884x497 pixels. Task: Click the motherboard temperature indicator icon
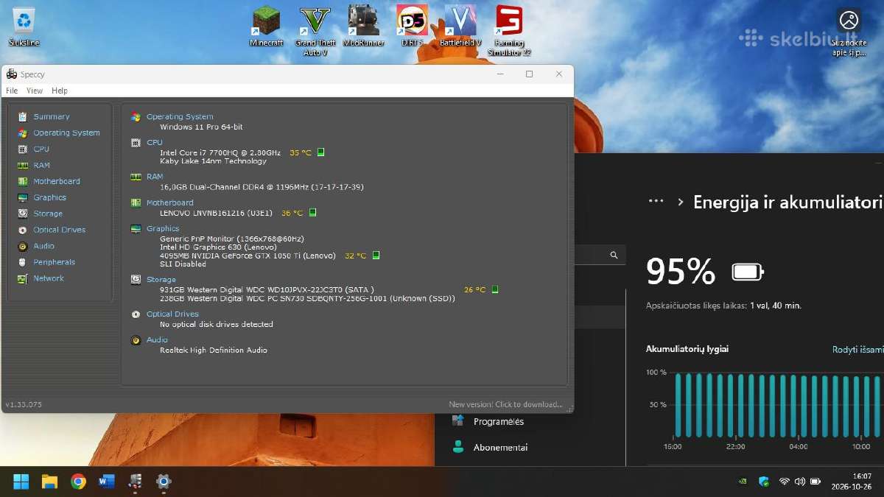(312, 213)
